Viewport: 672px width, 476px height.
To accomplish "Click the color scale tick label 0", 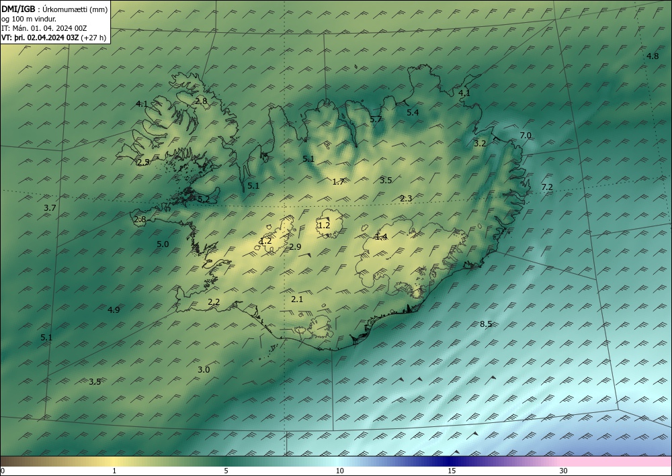I will [3, 471].
